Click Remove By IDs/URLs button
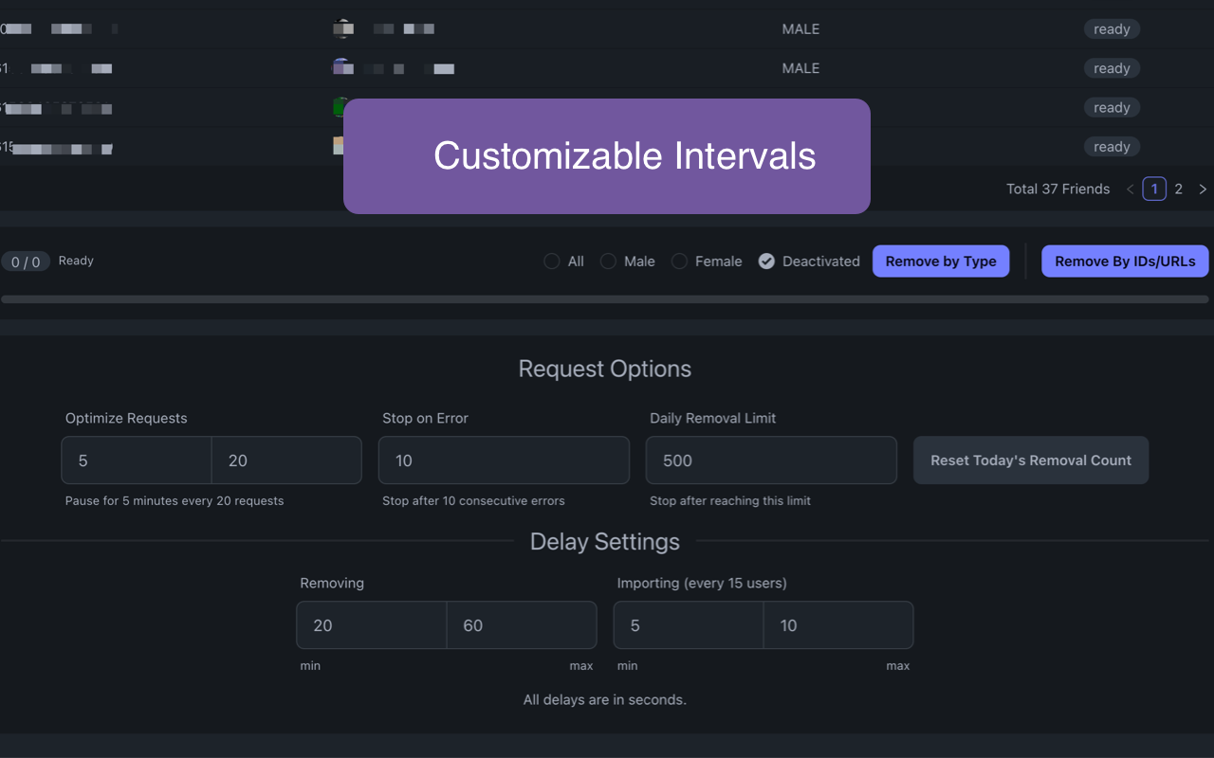The image size is (1214, 758). click(1125, 262)
